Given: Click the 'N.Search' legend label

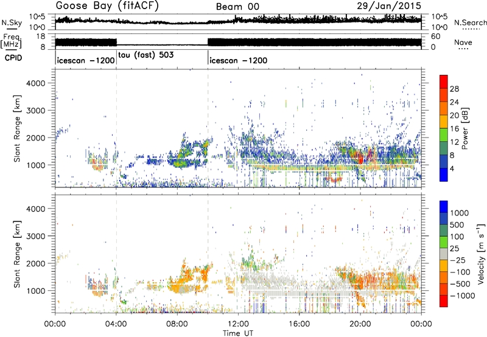Looking at the screenshot, I should [x=470, y=23].
